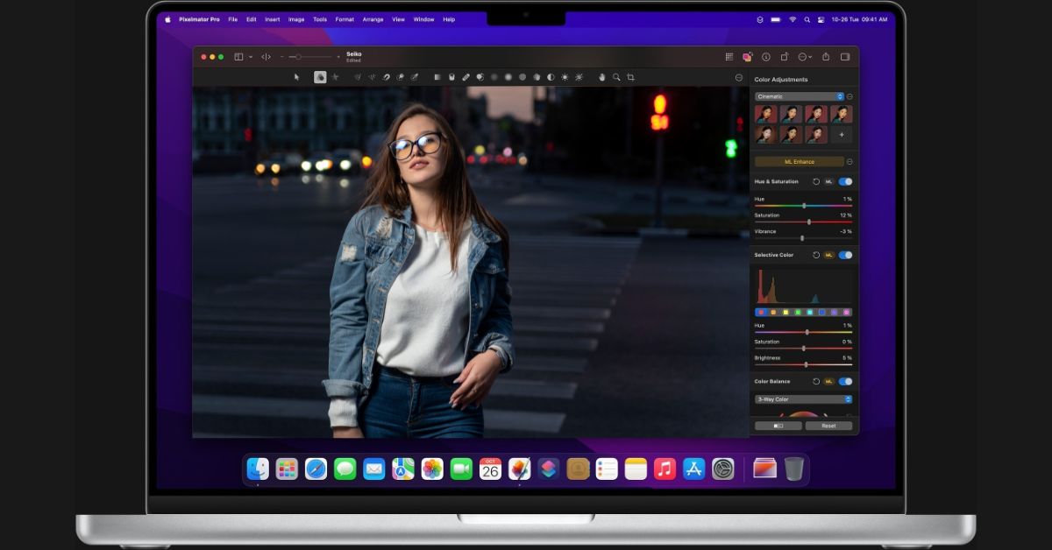This screenshot has width=1052, height=550.
Task: Open the View menu
Action: coord(398,19)
